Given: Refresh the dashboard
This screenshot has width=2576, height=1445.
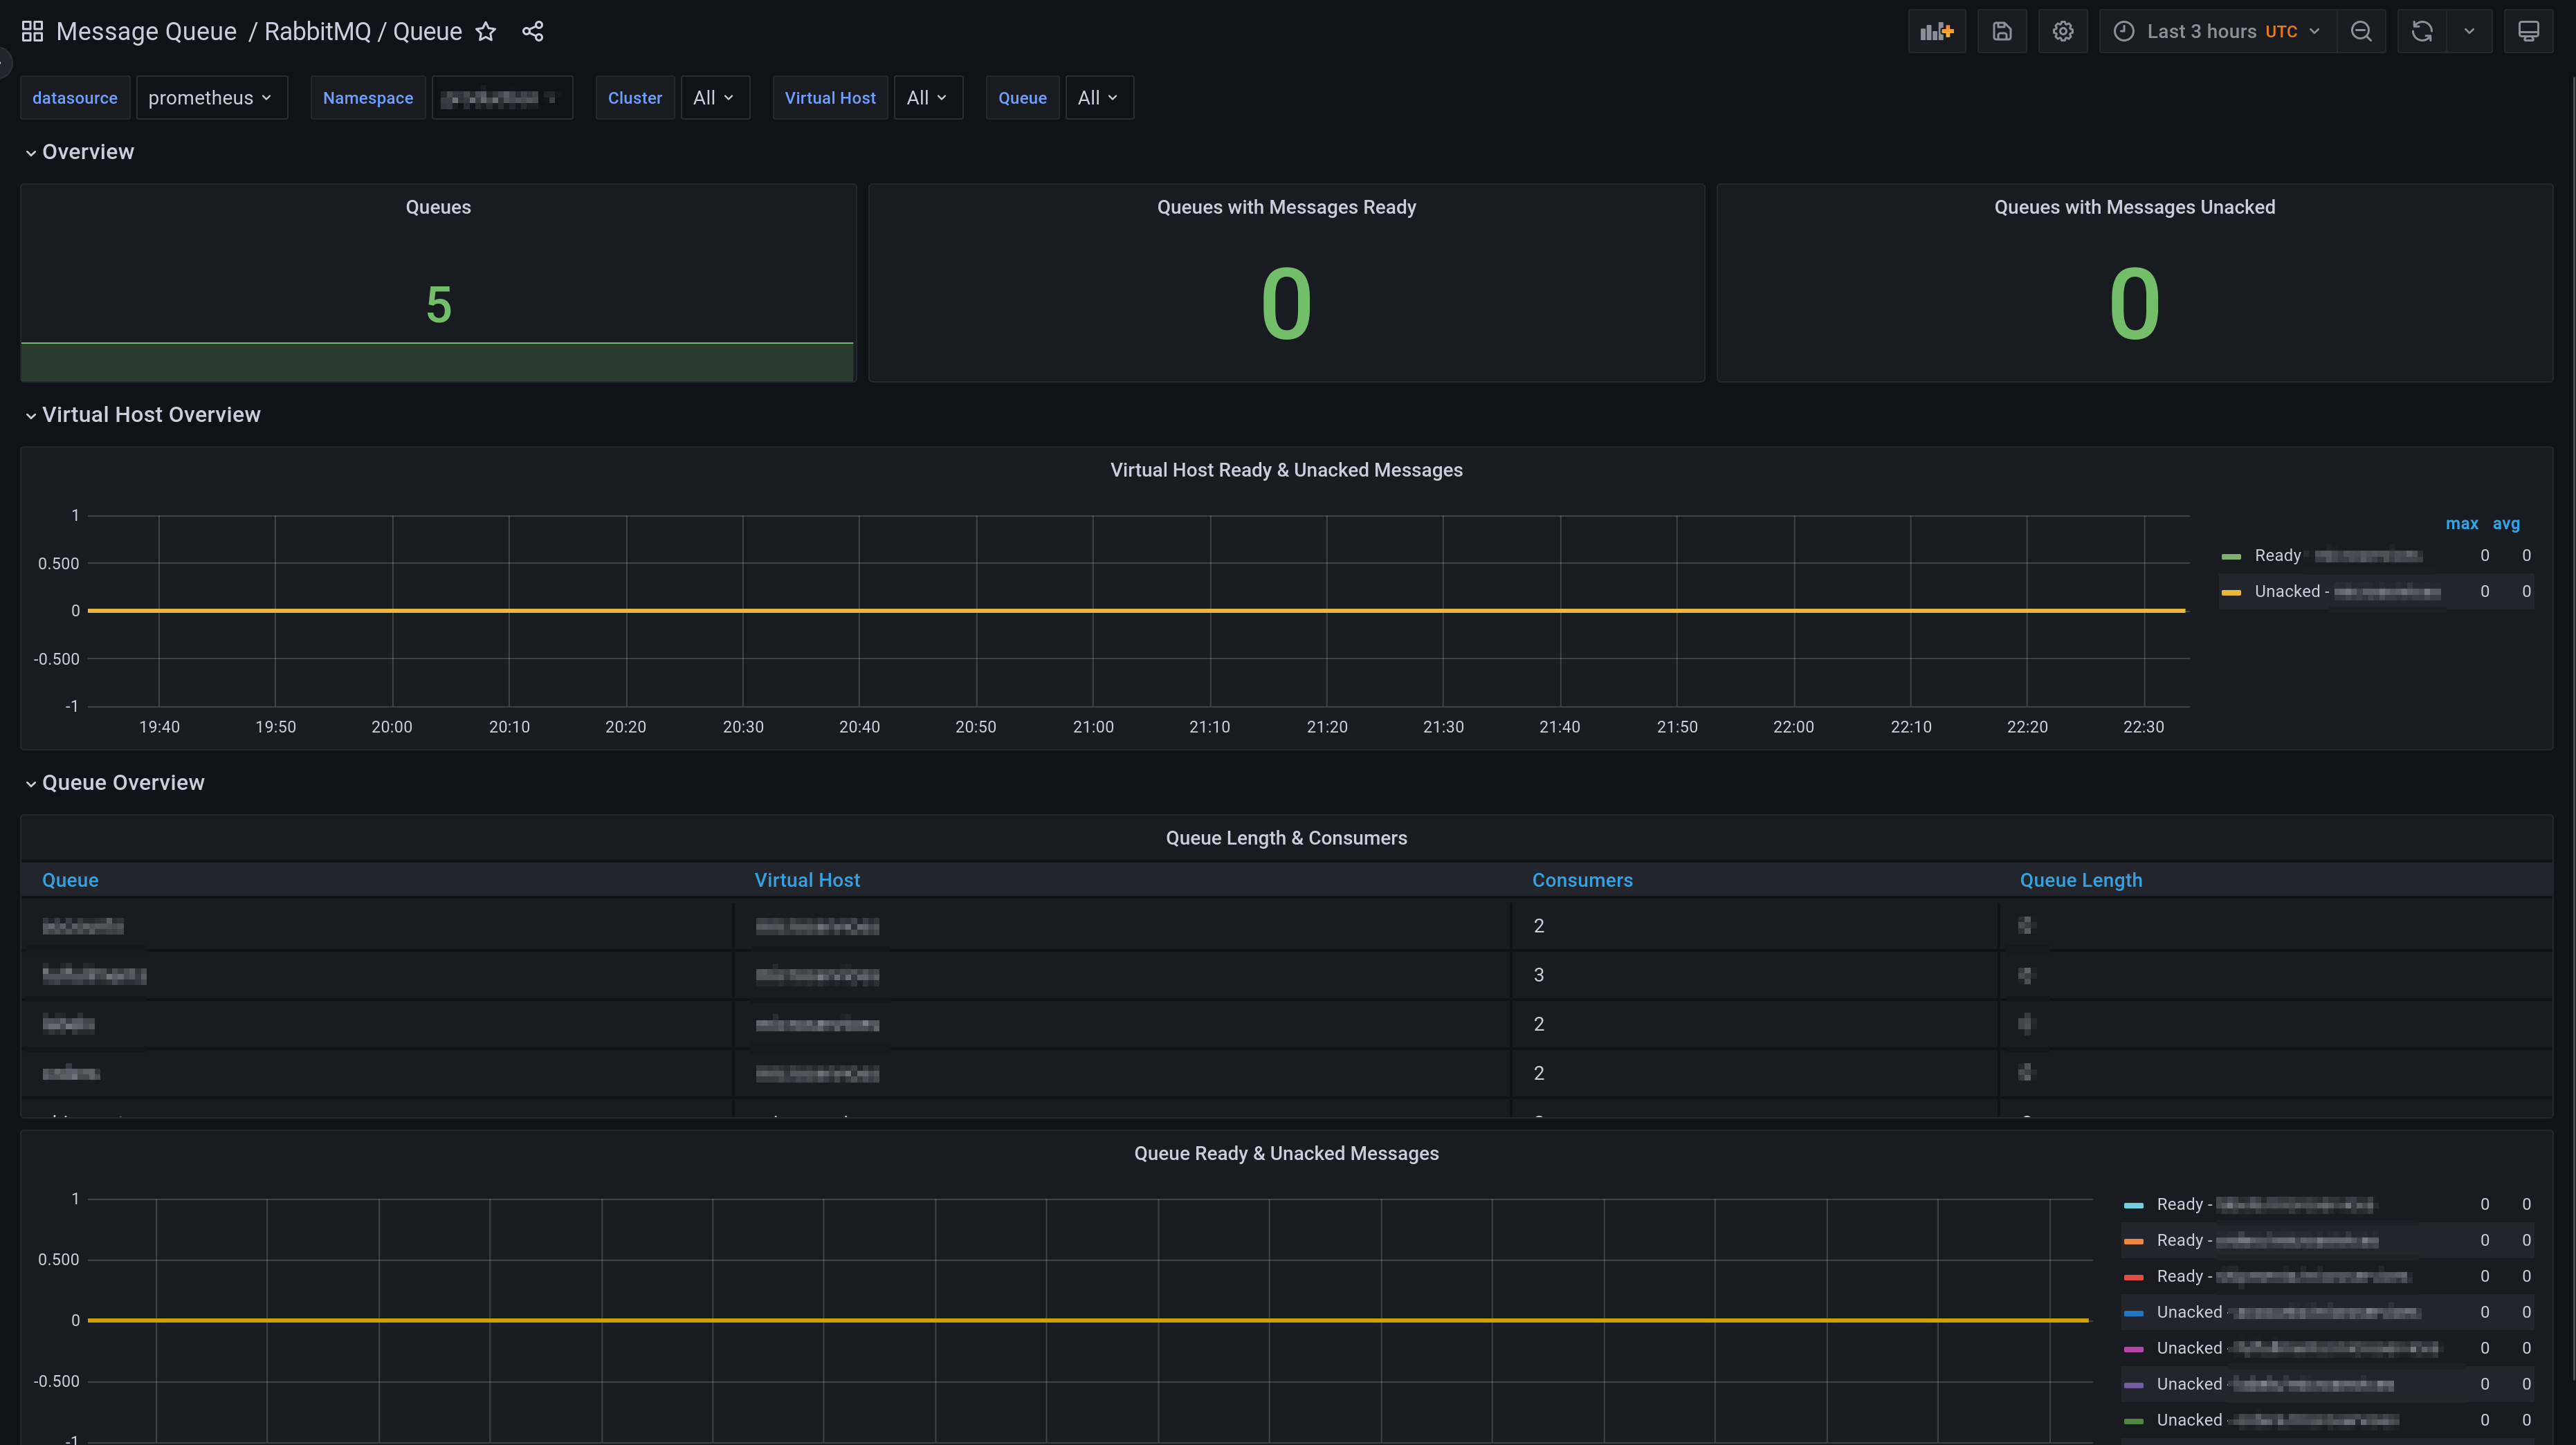Looking at the screenshot, I should (2421, 31).
